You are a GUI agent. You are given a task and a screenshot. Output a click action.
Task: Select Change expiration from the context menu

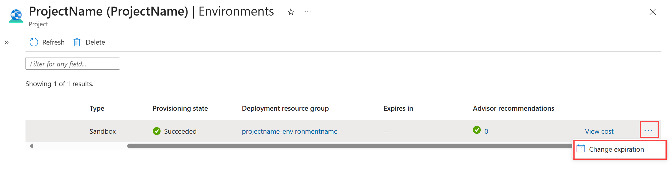click(616, 149)
